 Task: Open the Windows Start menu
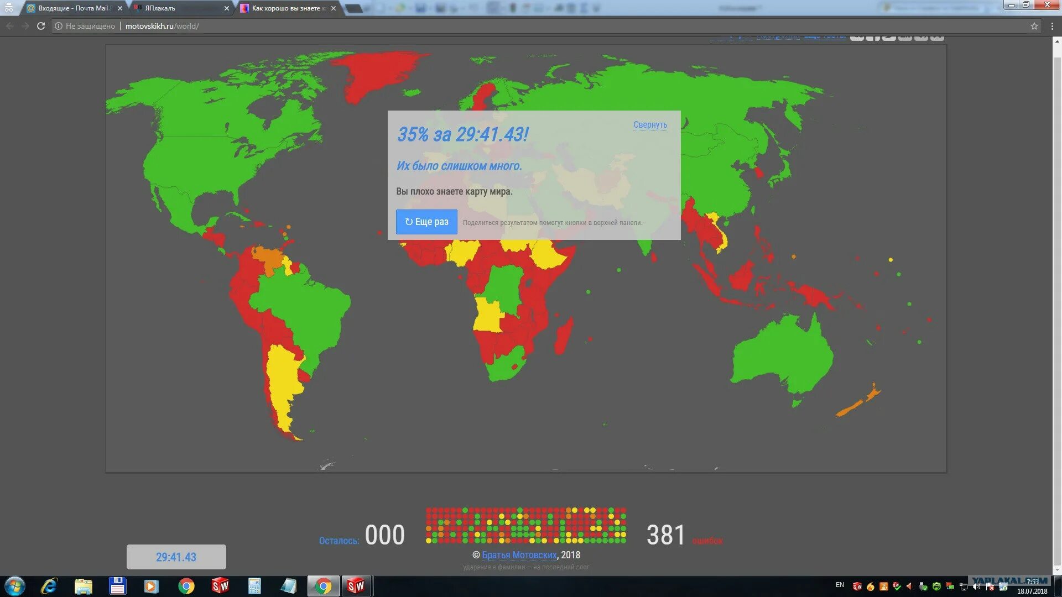point(15,586)
